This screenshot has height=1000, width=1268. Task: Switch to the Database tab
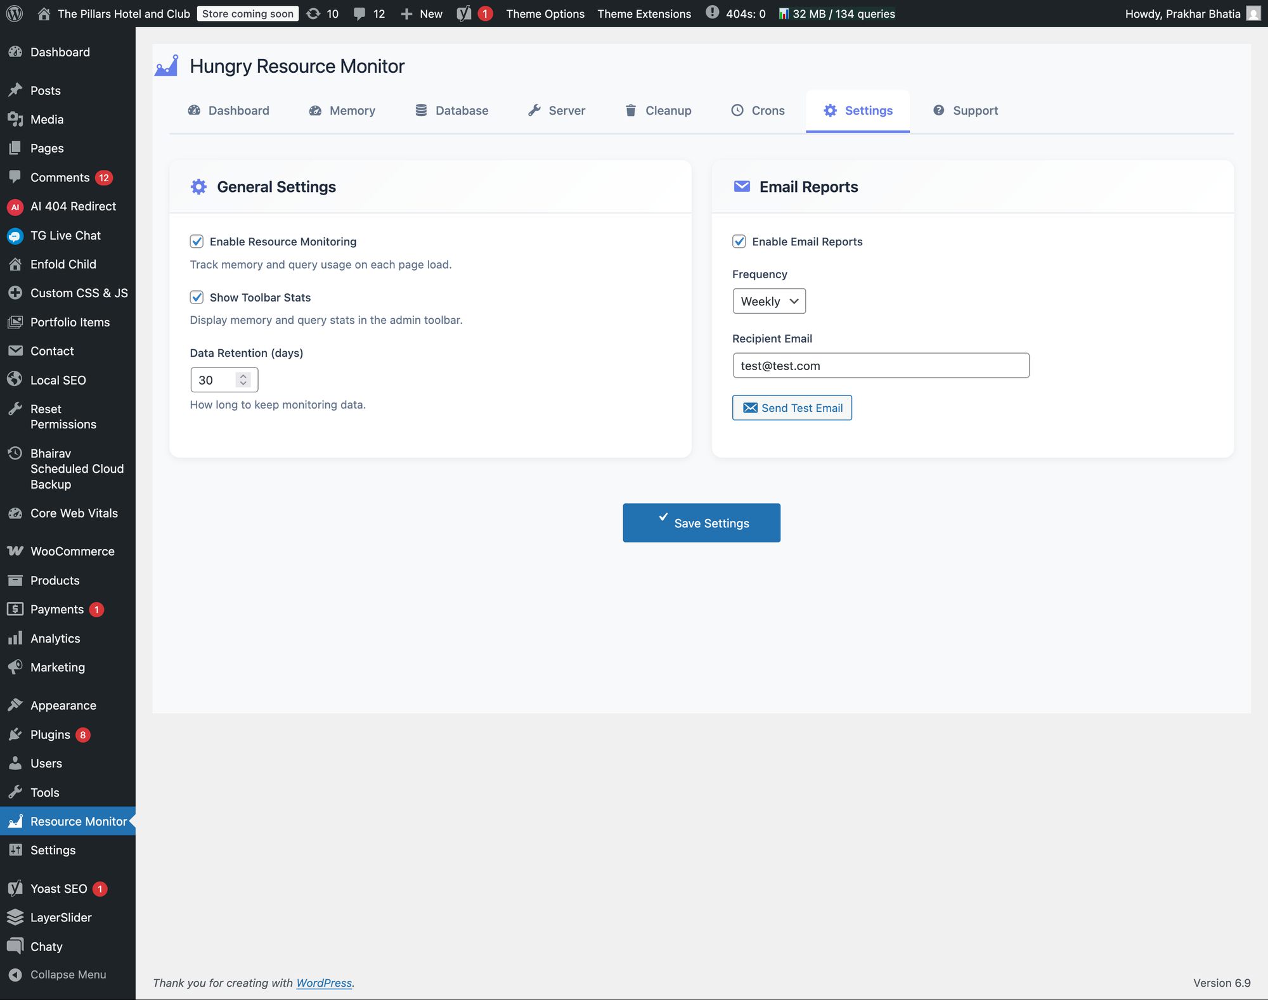click(x=452, y=110)
